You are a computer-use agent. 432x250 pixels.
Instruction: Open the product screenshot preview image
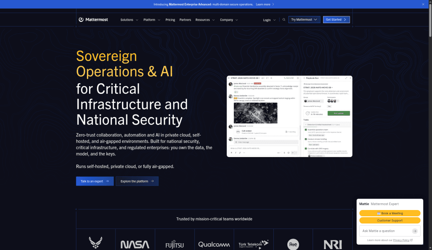point(289,116)
